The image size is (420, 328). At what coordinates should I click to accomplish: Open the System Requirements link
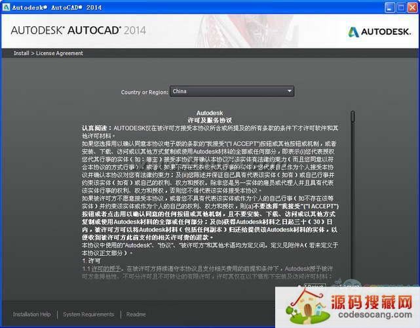(88, 314)
